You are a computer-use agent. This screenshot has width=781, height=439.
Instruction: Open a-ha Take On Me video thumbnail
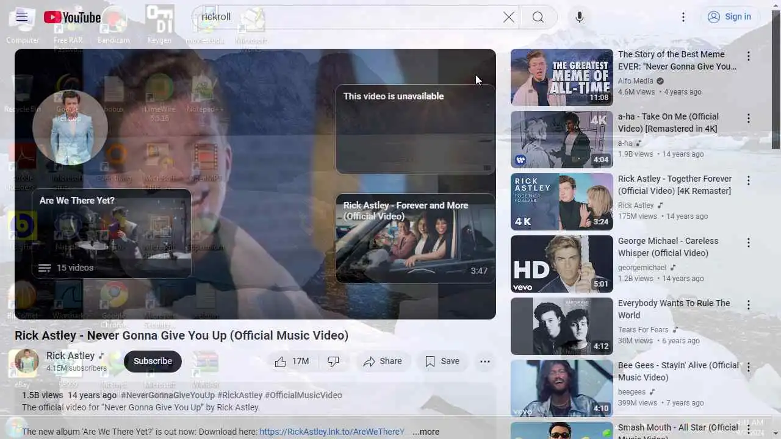562,140
